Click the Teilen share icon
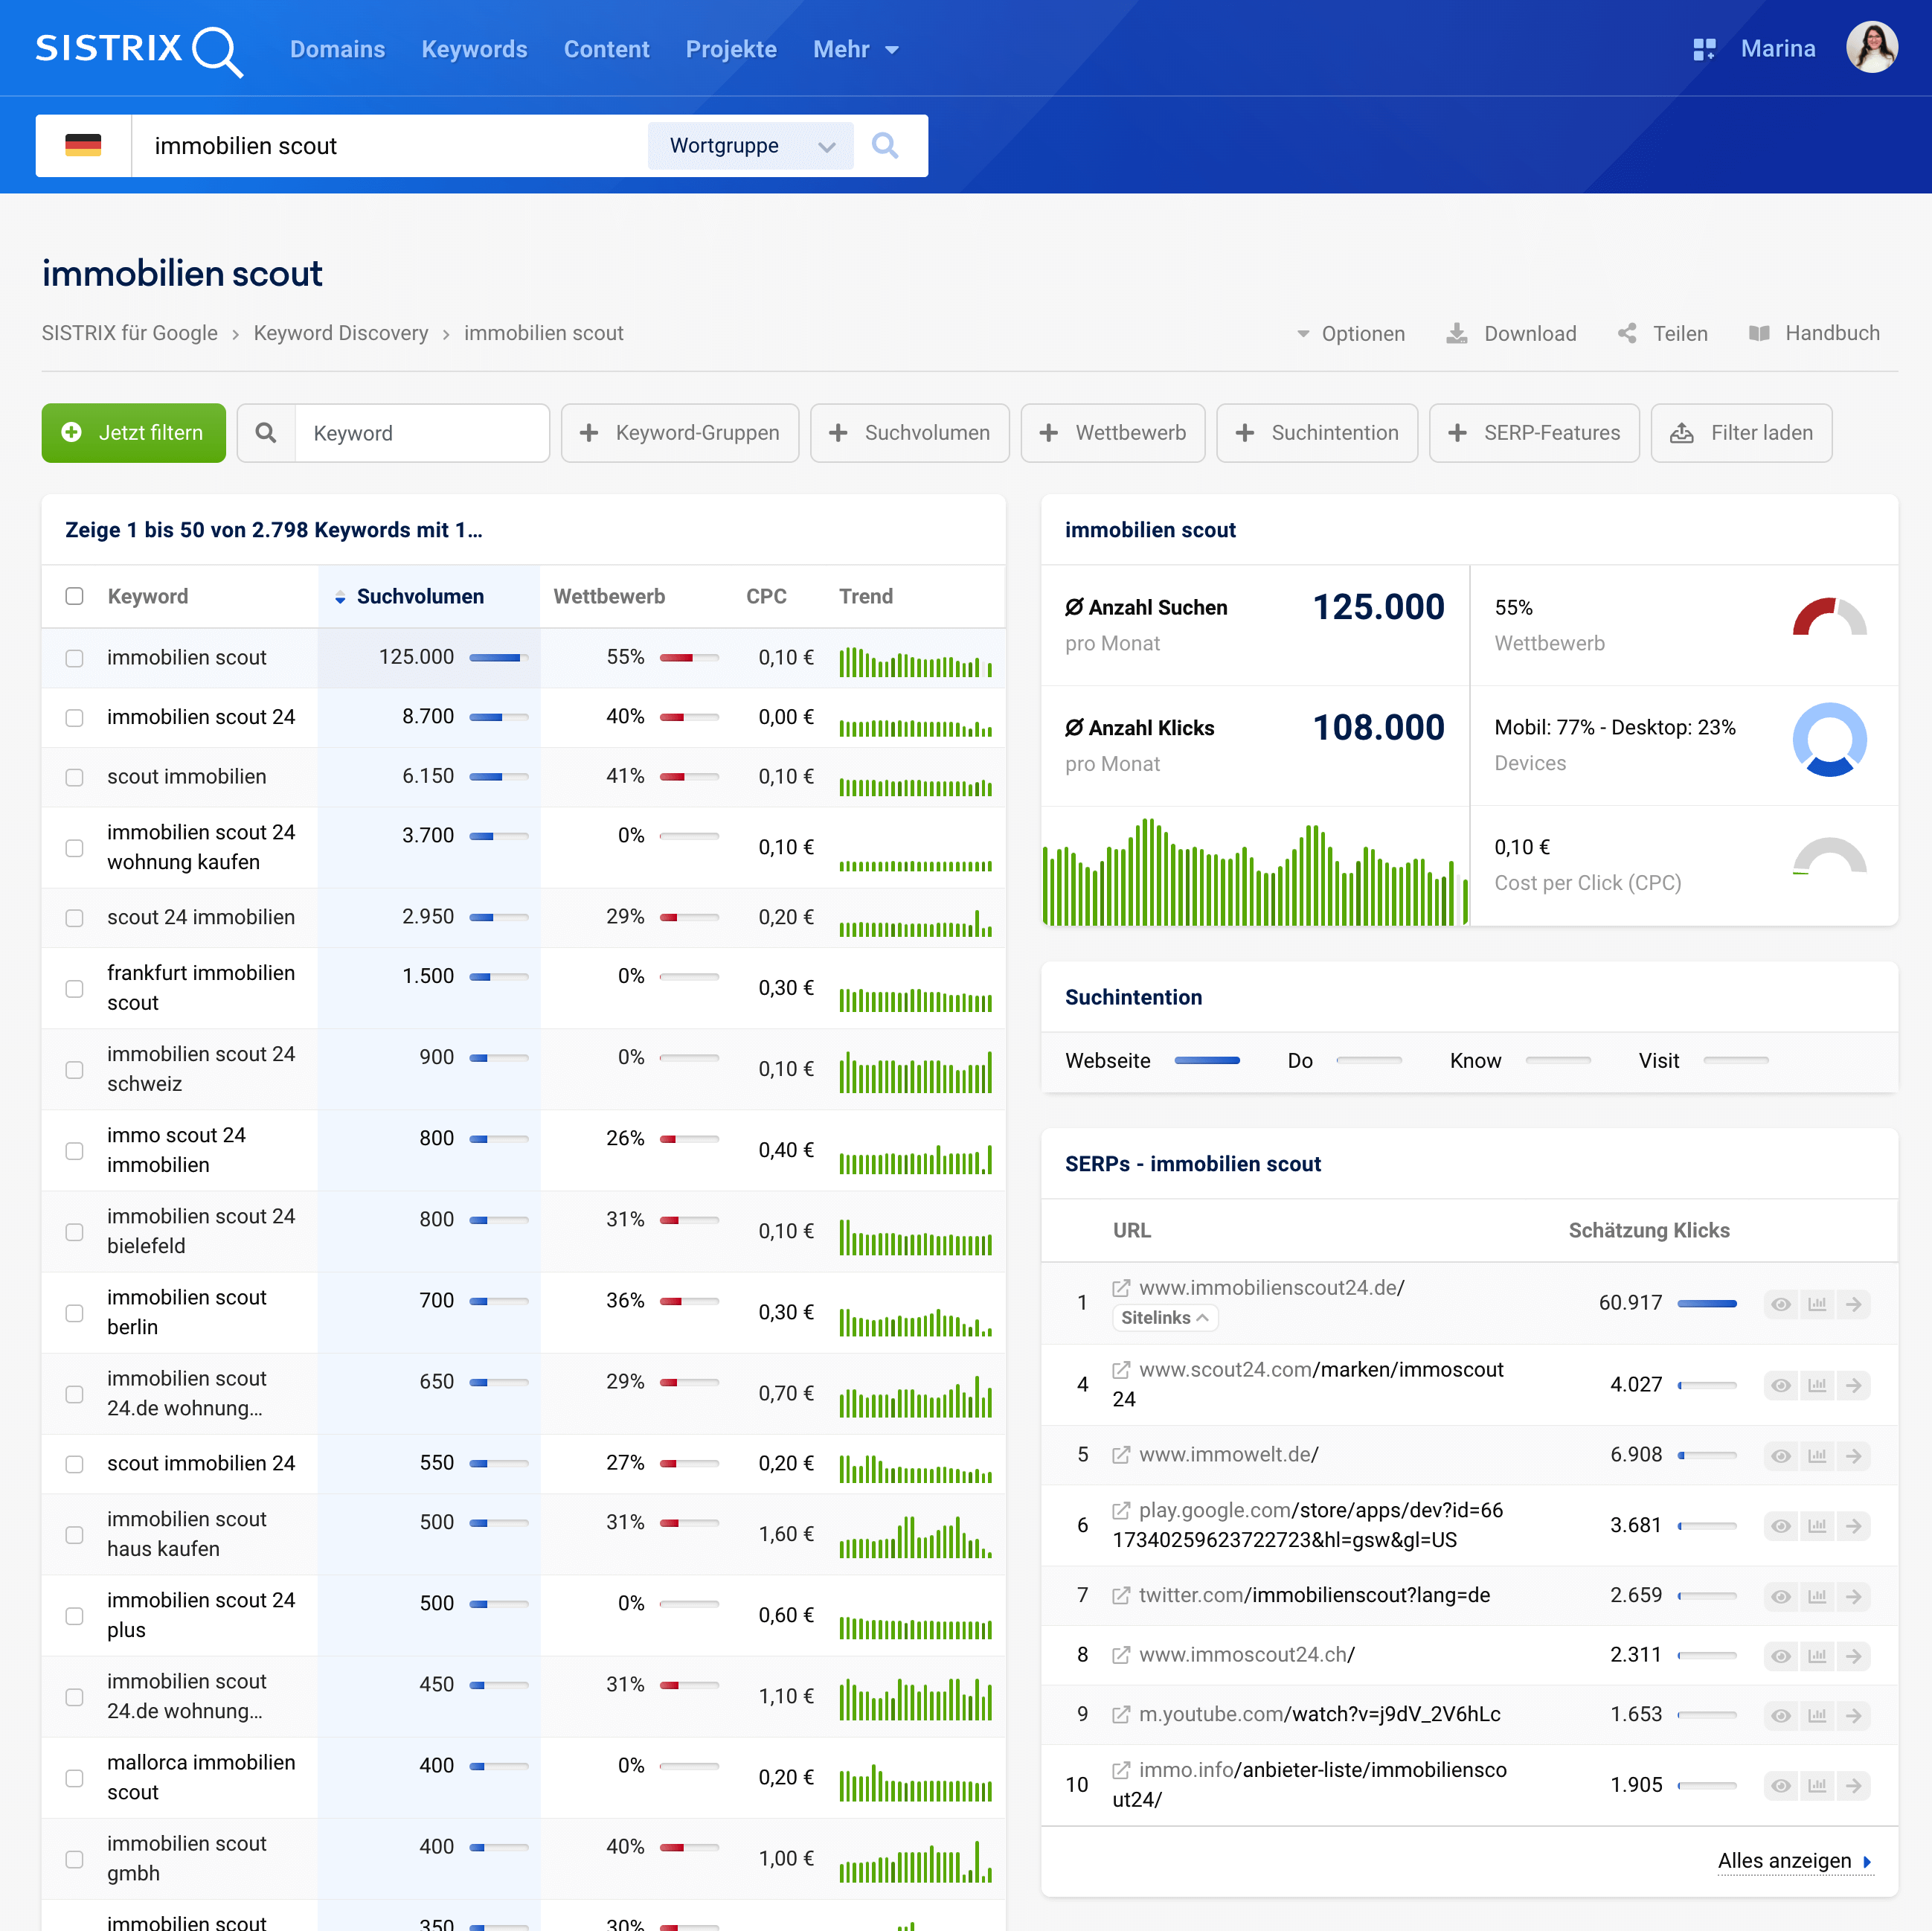This screenshot has height=1931, width=1932. (x=1627, y=334)
